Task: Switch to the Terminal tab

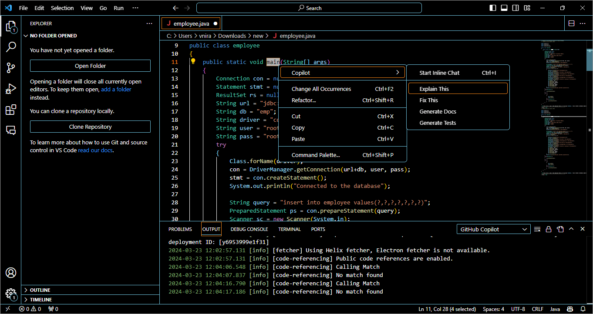Action: coord(290,229)
